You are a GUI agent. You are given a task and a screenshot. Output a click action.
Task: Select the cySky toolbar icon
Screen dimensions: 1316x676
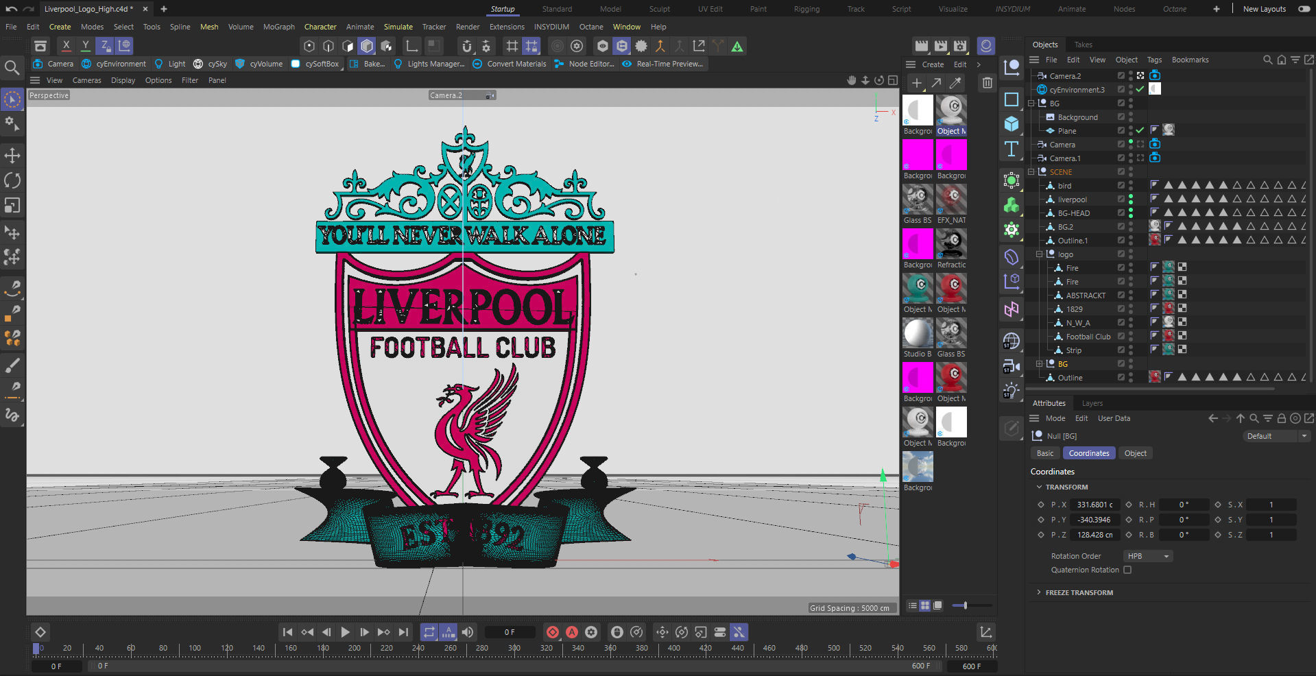(x=211, y=64)
